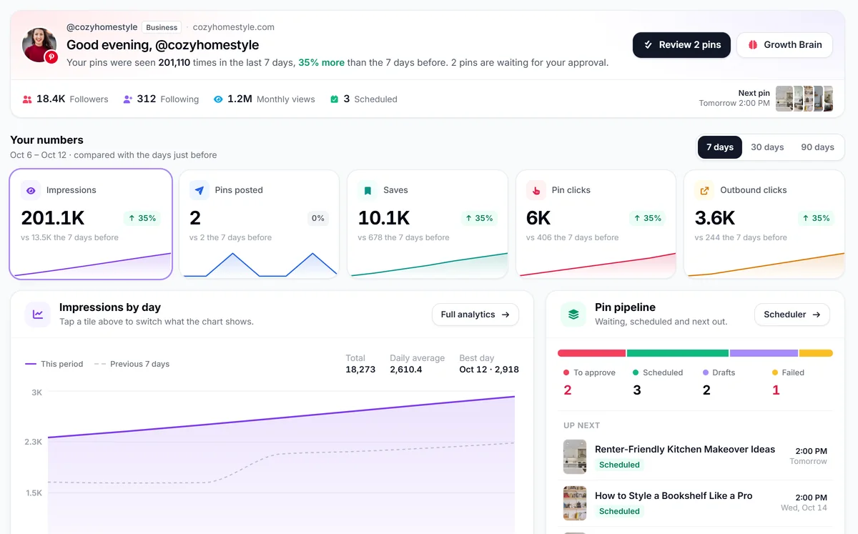Click the scheduled calendar-check icon
This screenshot has height=534, width=858.
tap(334, 99)
